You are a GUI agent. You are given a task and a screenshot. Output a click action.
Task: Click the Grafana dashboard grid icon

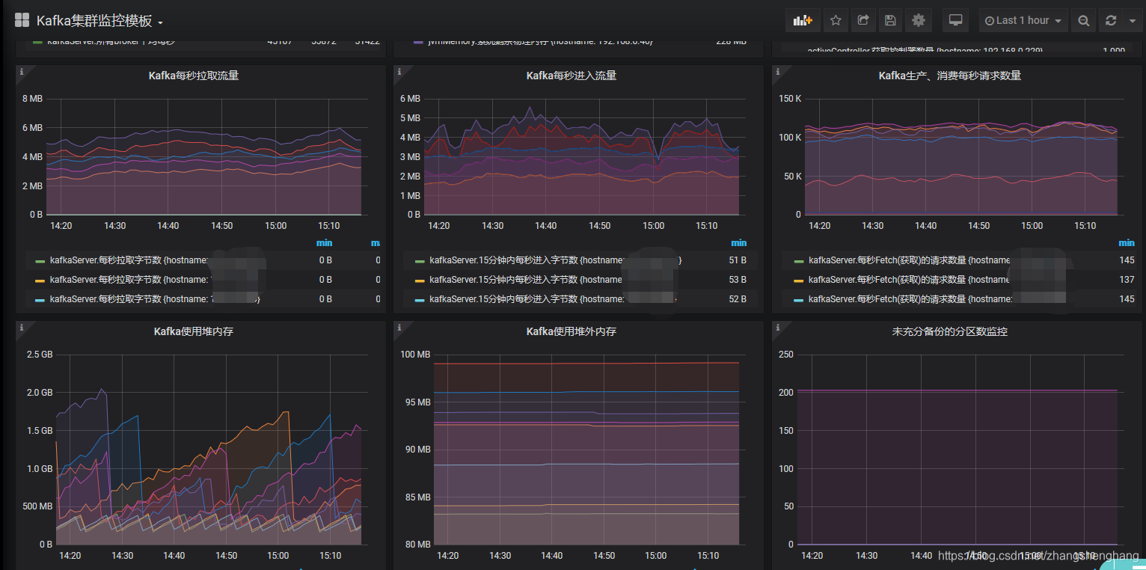(x=22, y=20)
